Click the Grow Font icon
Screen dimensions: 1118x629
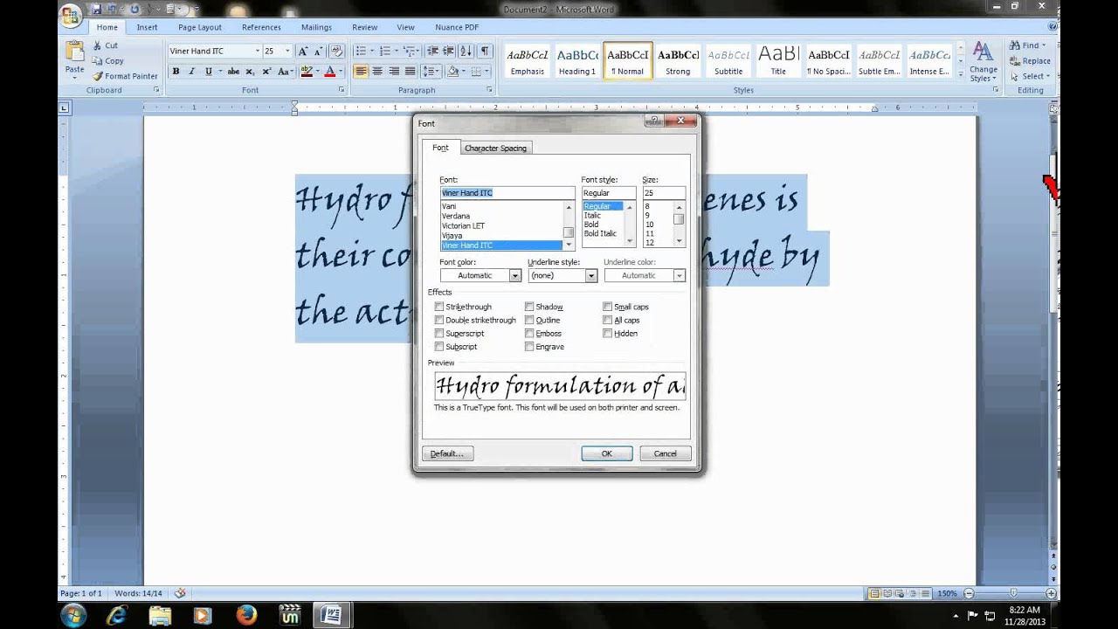(302, 51)
